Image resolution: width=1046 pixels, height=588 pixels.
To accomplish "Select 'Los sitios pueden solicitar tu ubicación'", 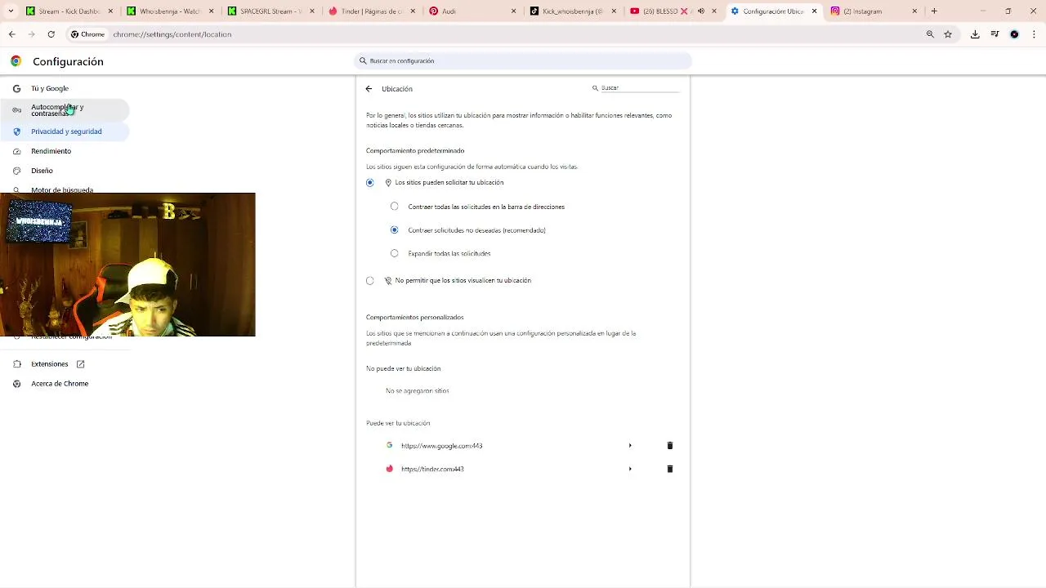I will click(370, 183).
